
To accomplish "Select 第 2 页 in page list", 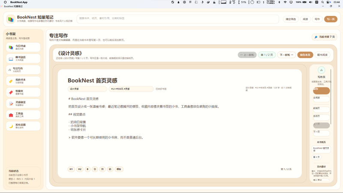I will 316,157.
